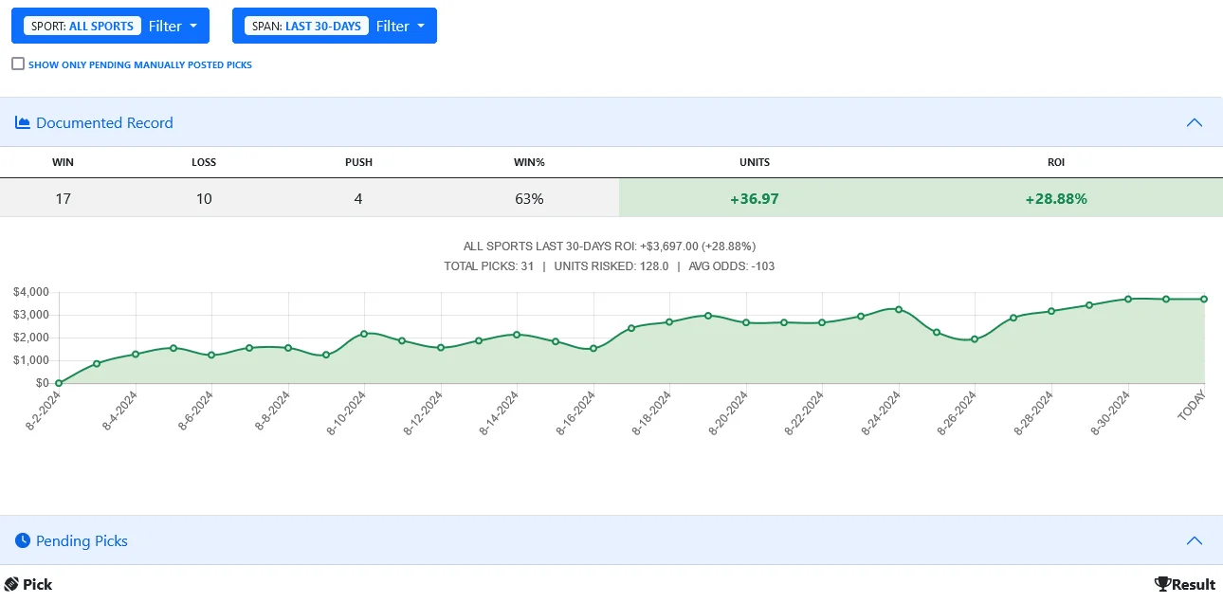The width and height of the screenshot is (1223, 603).
Task: Select the chart data point at TODAY
Action: 1204,299
